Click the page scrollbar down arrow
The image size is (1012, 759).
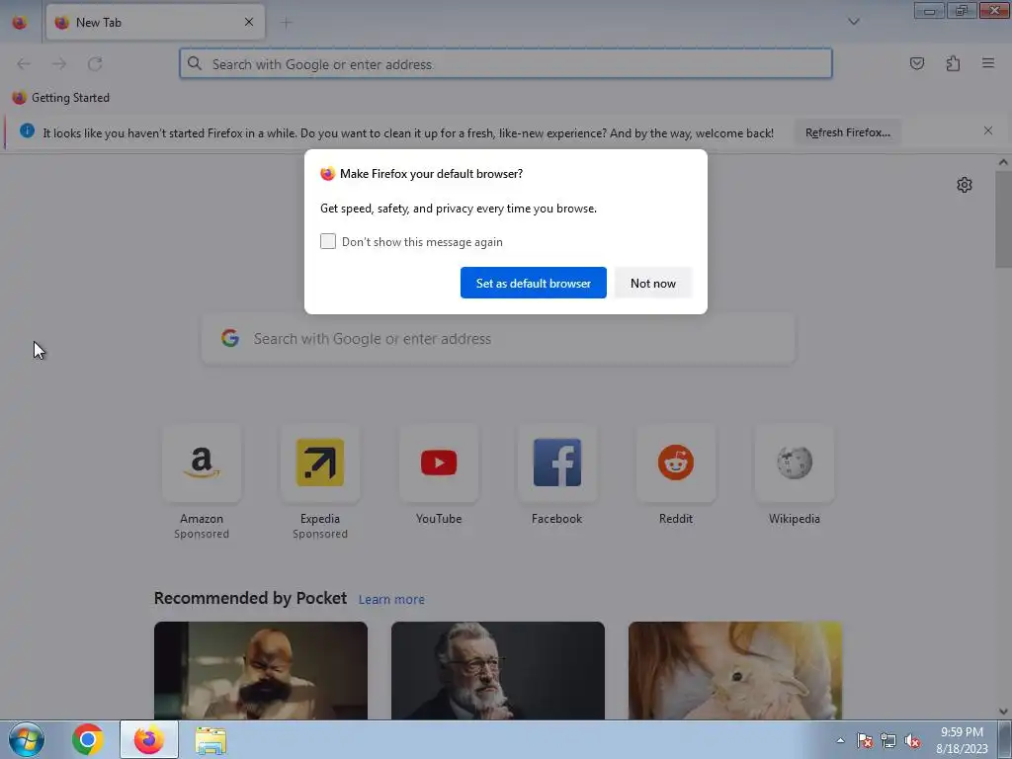click(x=1003, y=712)
